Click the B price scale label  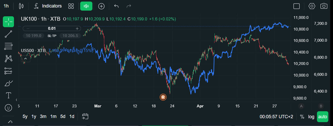(x=321, y=106)
